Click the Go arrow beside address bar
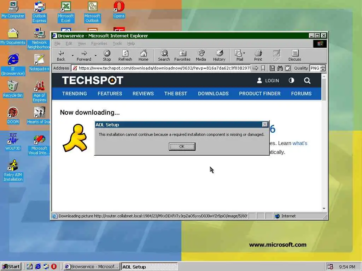362x271 pixels. (255, 68)
